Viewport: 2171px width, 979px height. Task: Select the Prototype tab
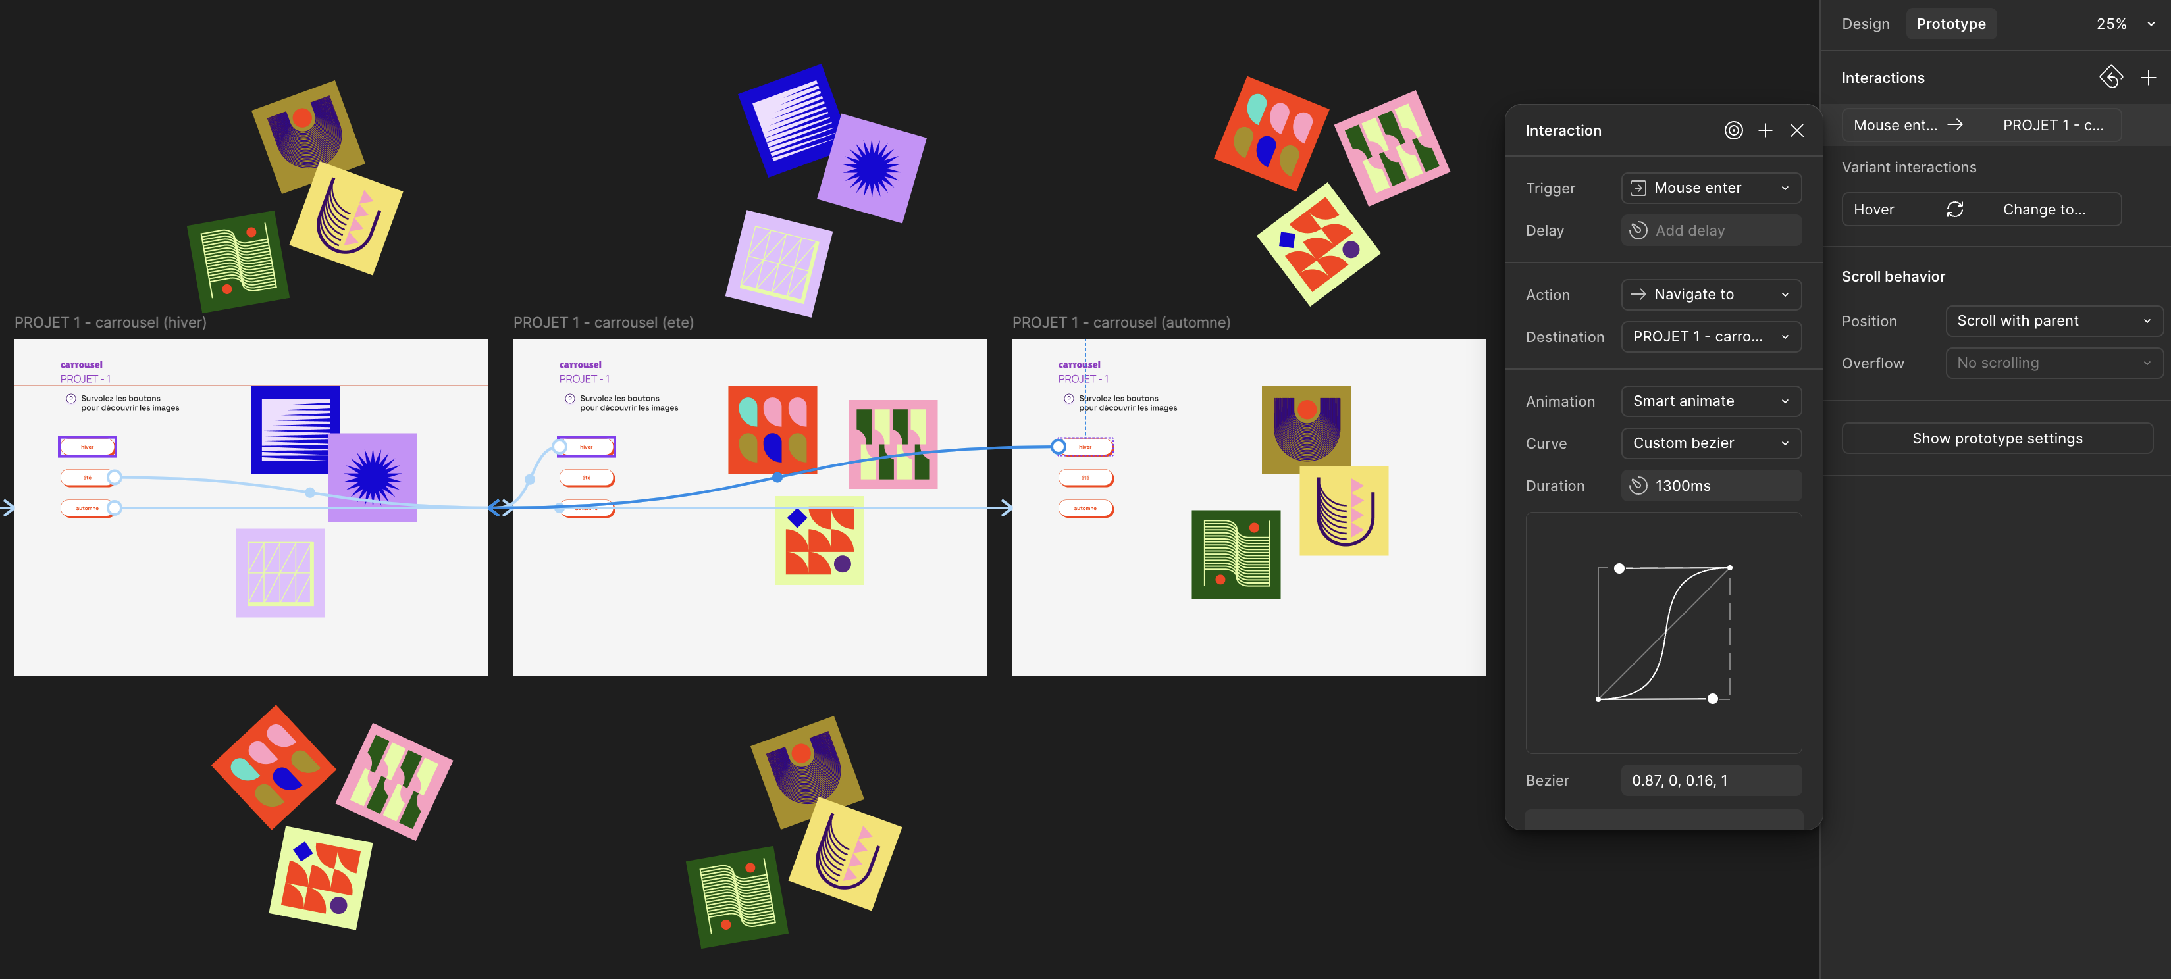pyautogui.click(x=1950, y=24)
